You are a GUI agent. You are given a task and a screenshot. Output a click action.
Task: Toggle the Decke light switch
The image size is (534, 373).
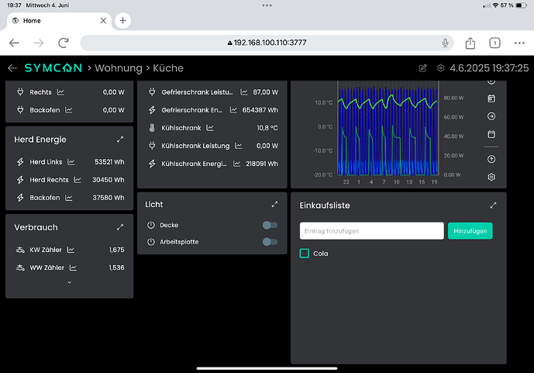[x=270, y=225]
